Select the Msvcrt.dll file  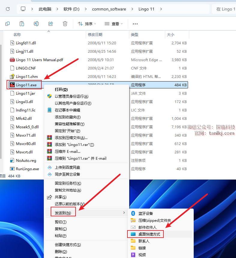point(24,152)
